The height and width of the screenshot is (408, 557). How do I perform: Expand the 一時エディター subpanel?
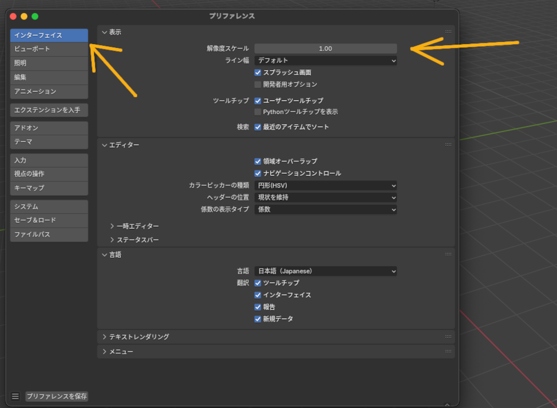[x=137, y=226]
